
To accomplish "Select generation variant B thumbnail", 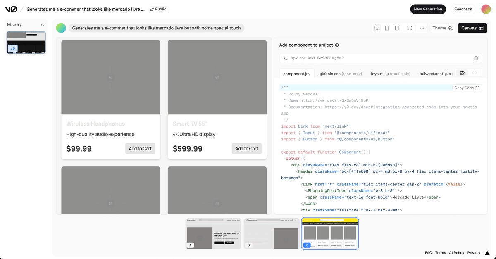I will 272,233.
